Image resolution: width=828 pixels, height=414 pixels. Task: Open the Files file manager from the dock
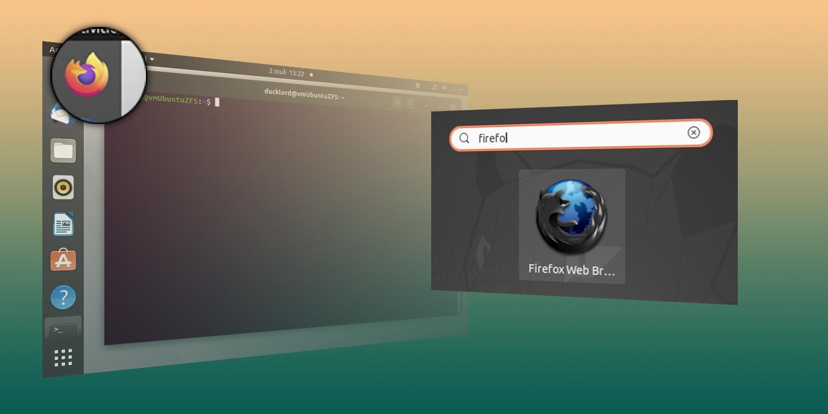(63, 150)
